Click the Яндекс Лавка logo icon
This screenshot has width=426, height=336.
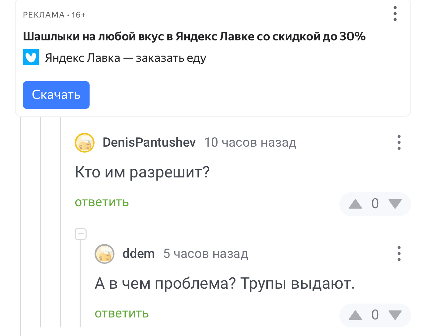coord(31,57)
